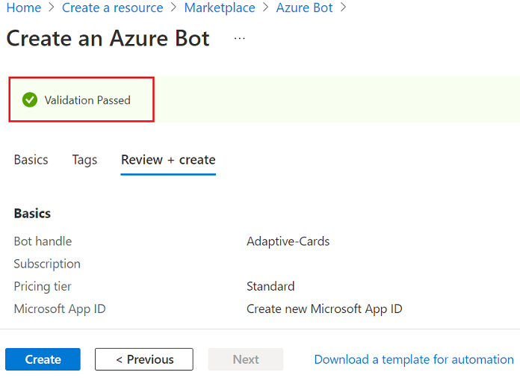Go to the Home breadcrumb

pos(23,7)
